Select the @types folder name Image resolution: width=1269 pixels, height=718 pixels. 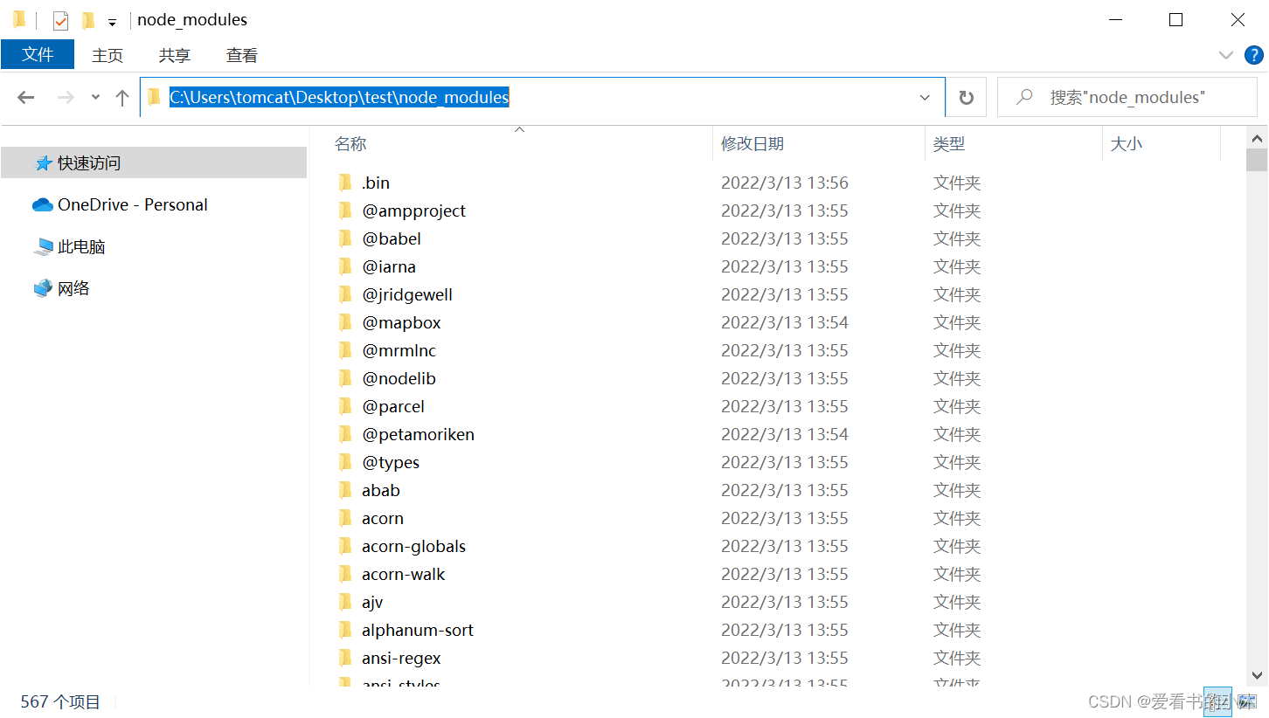coord(391,462)
